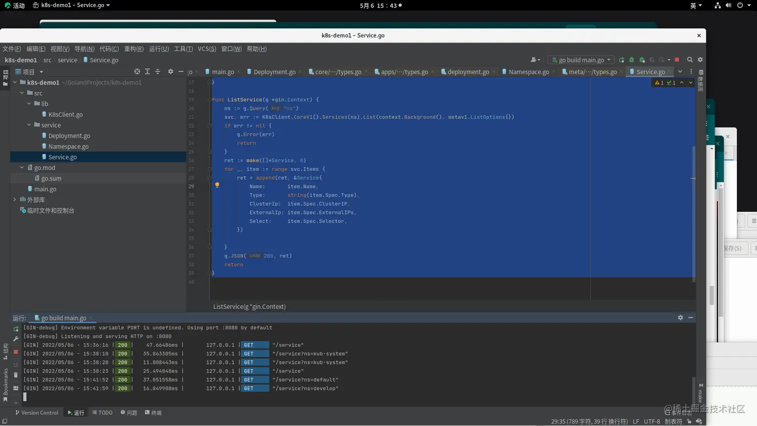
Task: Click the expand all icon in project panel
Action: pos(147,72)
